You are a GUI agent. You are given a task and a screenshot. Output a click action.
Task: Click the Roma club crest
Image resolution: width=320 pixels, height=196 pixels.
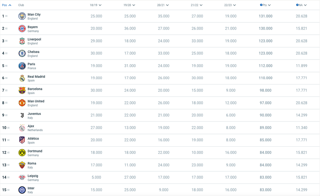[22, 165]
